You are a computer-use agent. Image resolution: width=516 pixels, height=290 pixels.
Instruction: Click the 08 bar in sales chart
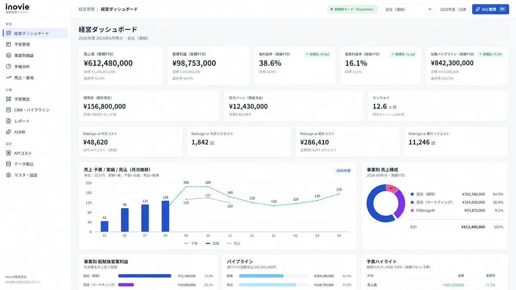click(x=165, y=216)
